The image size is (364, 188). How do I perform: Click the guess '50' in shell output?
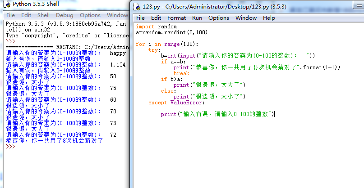click(113, 76)
